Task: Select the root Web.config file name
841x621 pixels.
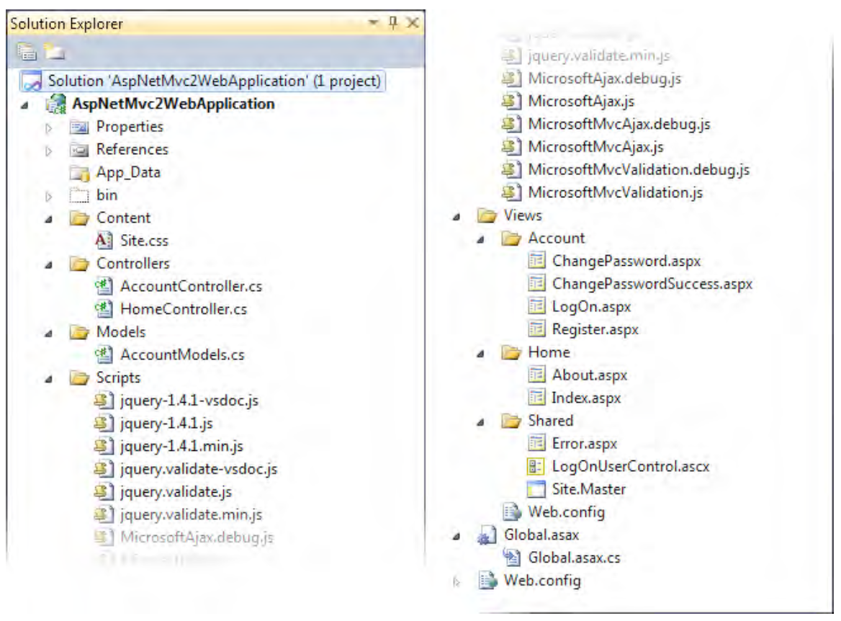Action: (x=542, y=581)
